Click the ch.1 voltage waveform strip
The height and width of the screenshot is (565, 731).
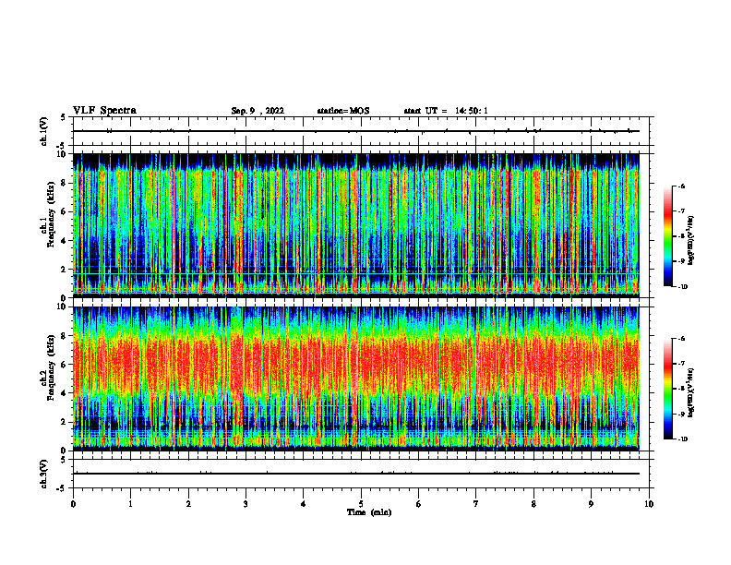point(356,131)
